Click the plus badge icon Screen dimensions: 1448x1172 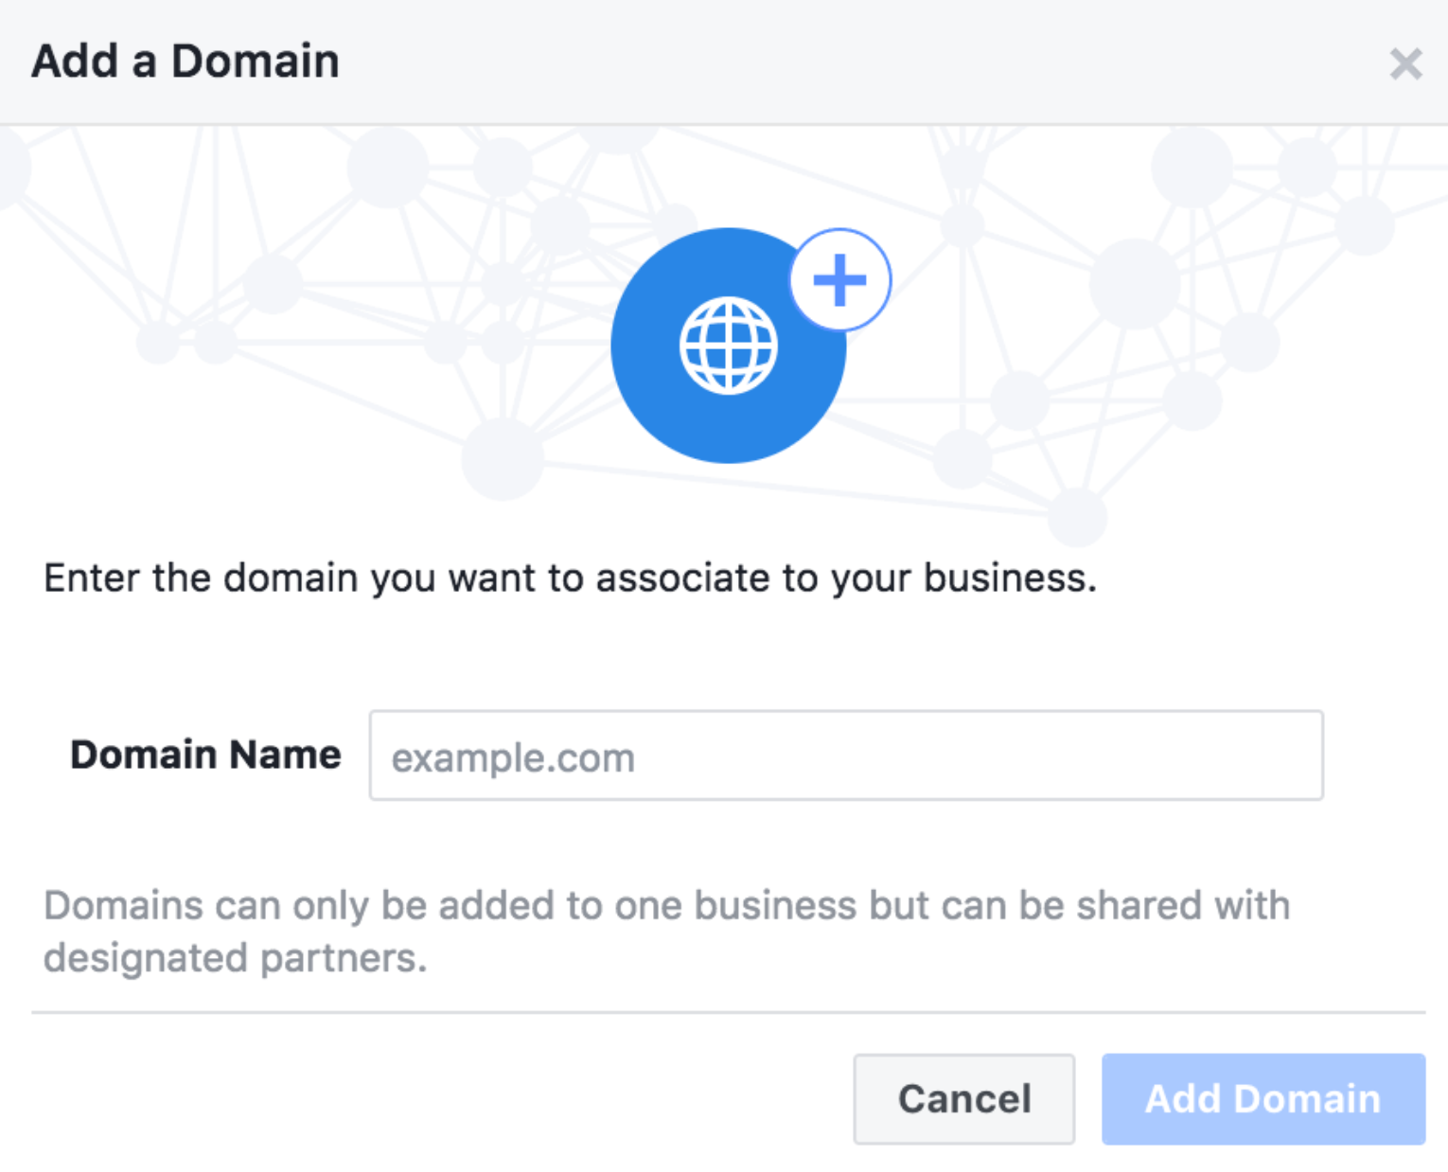(839, 280)
